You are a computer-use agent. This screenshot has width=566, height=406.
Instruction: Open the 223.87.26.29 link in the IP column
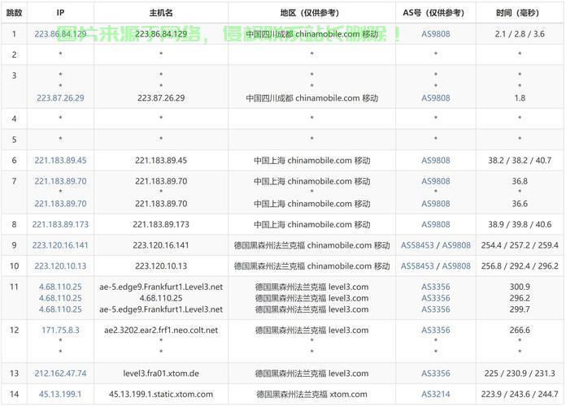click(61, 97)
